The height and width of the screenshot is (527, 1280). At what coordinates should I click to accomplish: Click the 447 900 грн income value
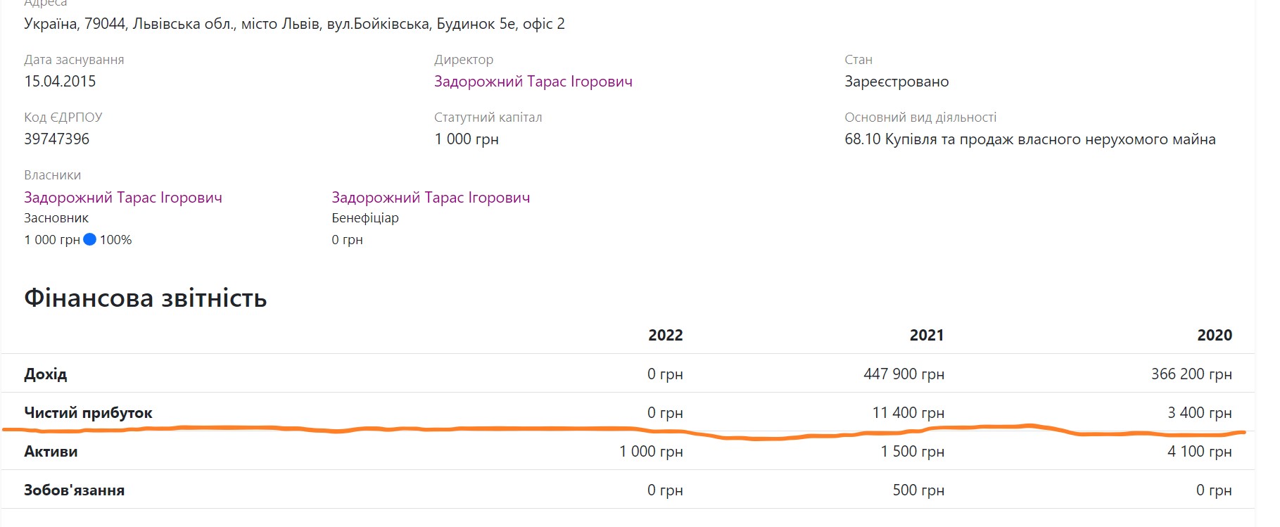click(904, 374)
